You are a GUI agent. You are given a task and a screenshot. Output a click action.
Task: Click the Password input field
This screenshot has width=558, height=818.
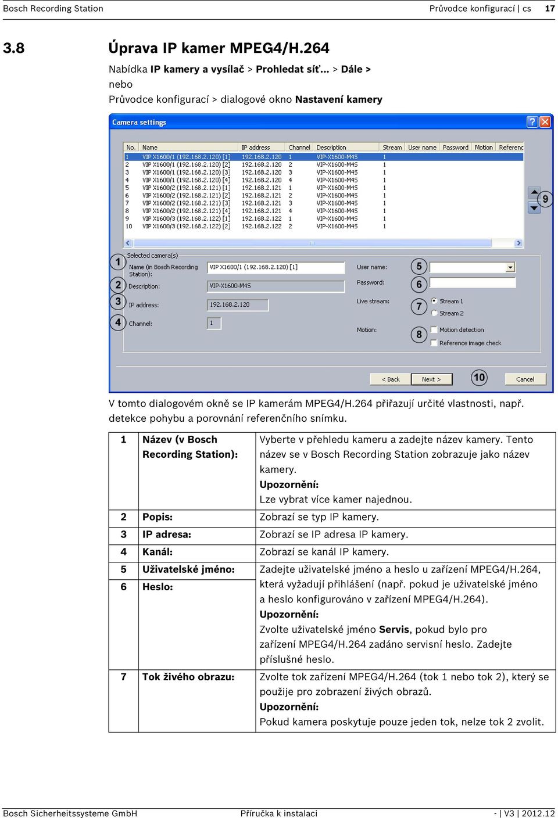point(473,282)
